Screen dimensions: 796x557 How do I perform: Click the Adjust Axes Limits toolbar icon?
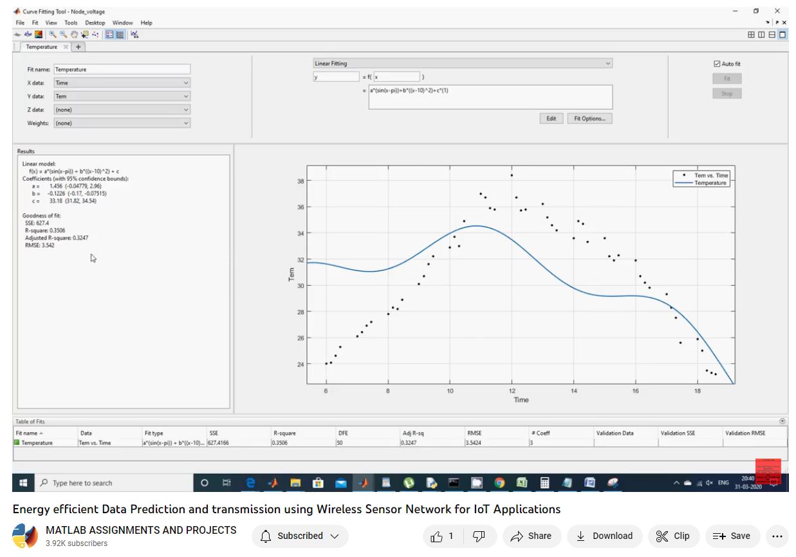click(135, 34)
